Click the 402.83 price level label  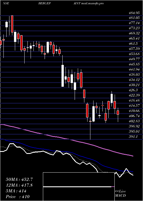coord(134,121)
